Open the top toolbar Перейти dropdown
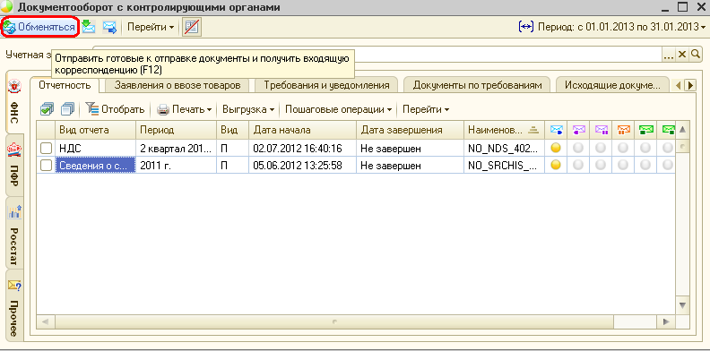This screenshot has height=351, width=710. pyautogui.click(x=151, y=27)
